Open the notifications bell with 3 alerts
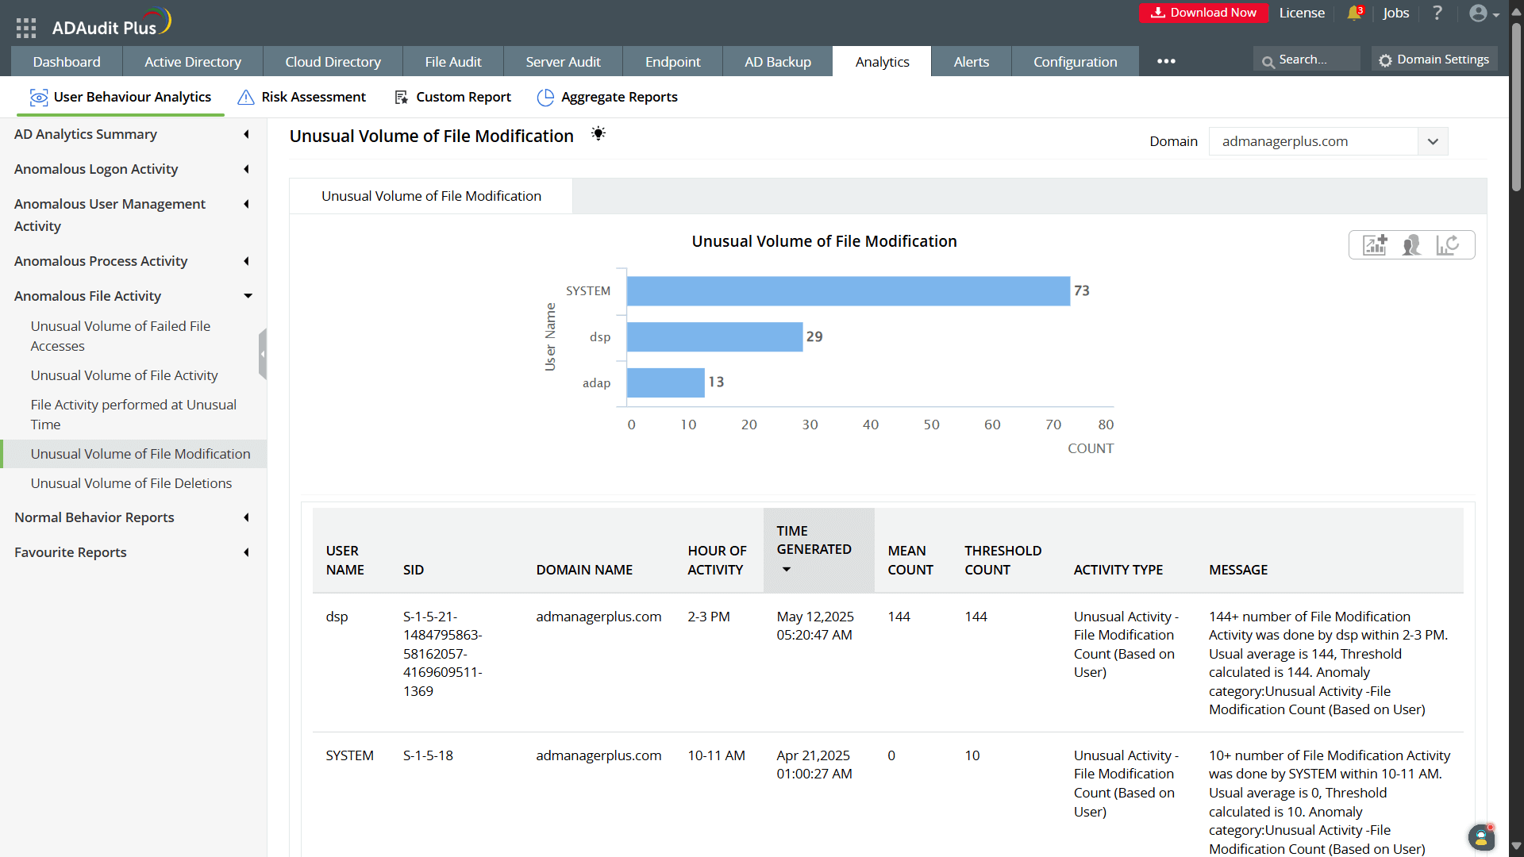 (x=1355, y=13)
